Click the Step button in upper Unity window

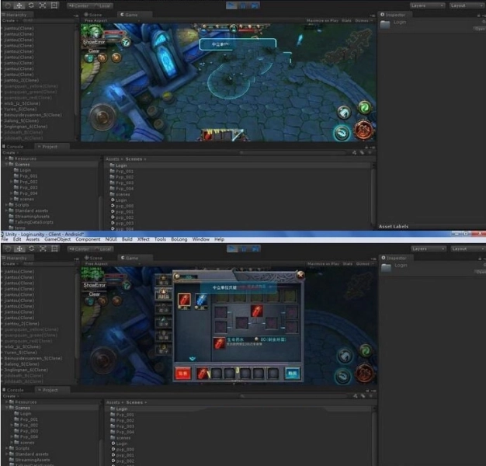255,5
